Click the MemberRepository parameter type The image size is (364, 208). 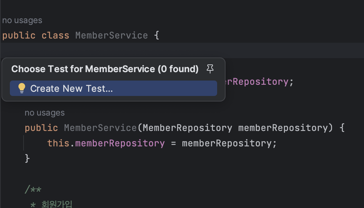(x=187, y=128)
